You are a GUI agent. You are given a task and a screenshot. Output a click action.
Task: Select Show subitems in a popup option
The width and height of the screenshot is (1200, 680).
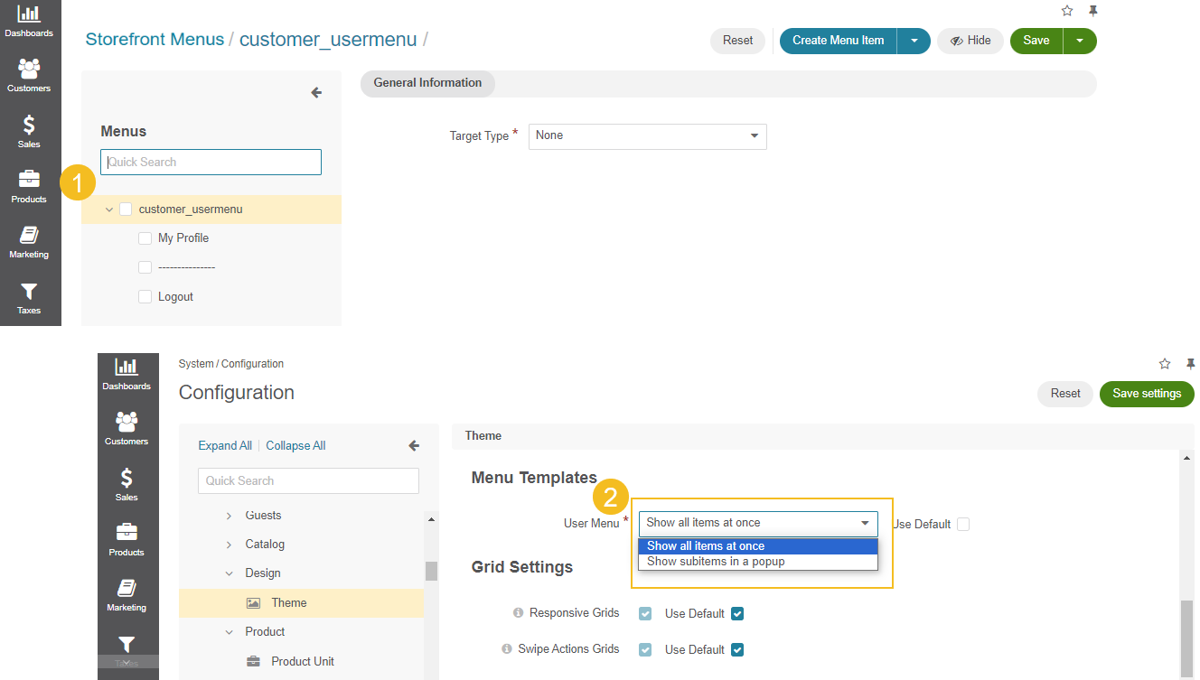[716, 562]
